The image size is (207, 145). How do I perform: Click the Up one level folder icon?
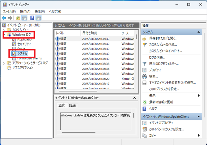[x=18, y=18]
